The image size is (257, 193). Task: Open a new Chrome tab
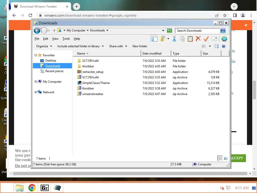76,7
